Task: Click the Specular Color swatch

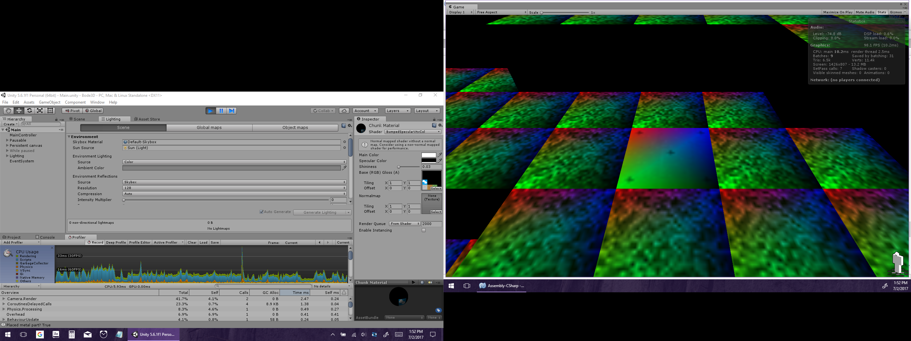Action: tap(428, 161)
